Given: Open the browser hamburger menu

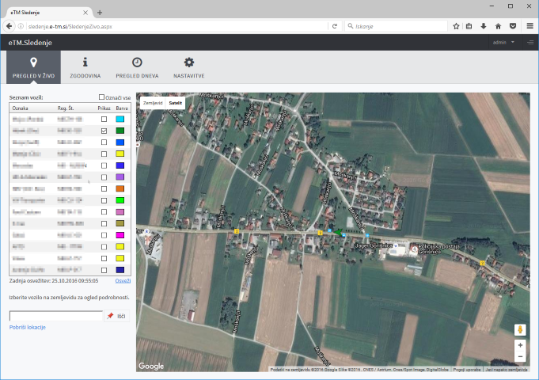Looking at the screenshot, I should click(x=530, y=26).
